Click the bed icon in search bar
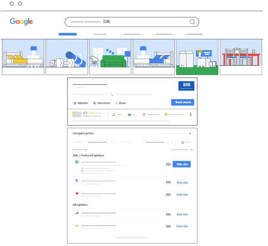The width and height of the screenshot is (268, 246). 107,22
